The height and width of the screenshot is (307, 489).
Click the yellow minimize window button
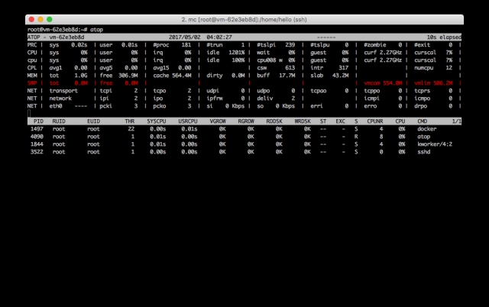pyautogui.click(x=40, y=19)
